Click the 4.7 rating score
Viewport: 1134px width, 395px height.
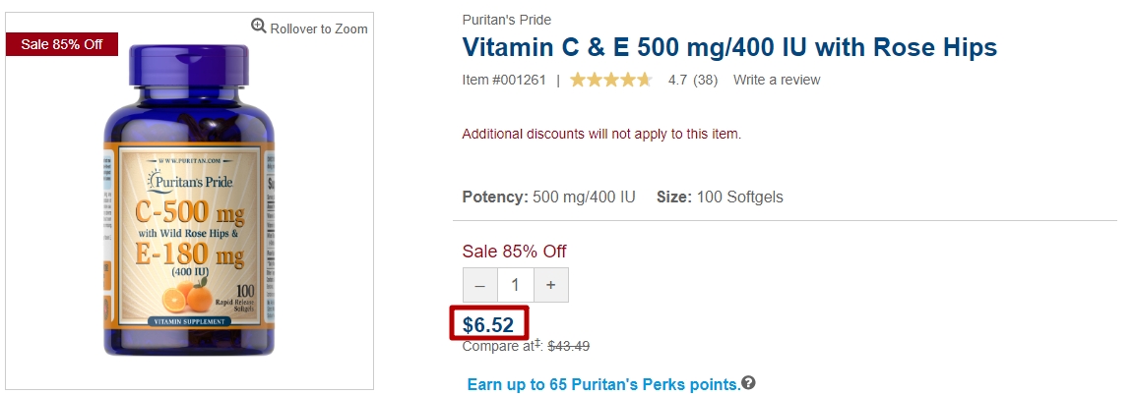(677, 81)
